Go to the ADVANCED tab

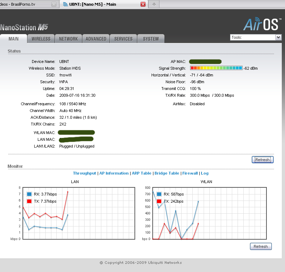pyautogui.click(x=96, y=39)
